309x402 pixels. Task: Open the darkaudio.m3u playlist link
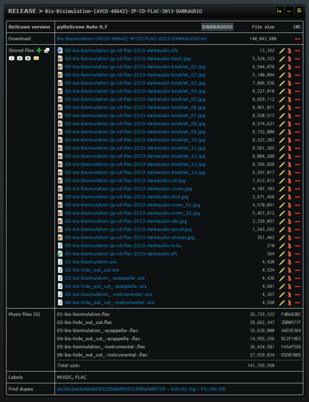[x=123, y=246]
